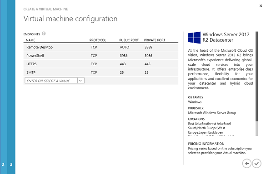This screenshot has height=174, width=266.
Task: Select the HTTPS endpoint name
Action: (x=31, y=64)
